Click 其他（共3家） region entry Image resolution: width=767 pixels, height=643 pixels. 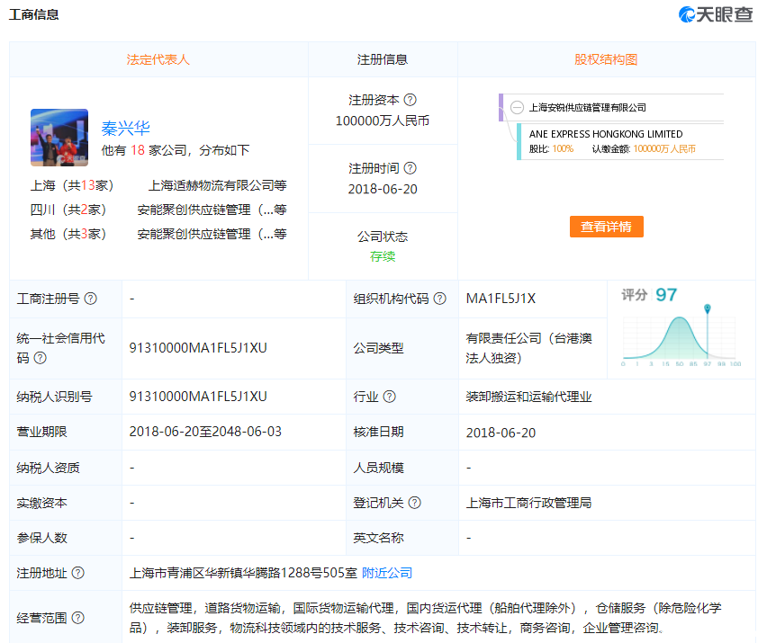pos(68,234)
